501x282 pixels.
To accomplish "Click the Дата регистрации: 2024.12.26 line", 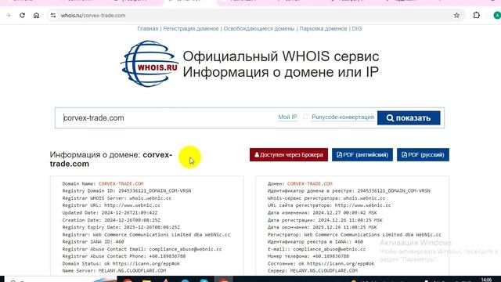I will pyautogui.click(x=325, y=220).
